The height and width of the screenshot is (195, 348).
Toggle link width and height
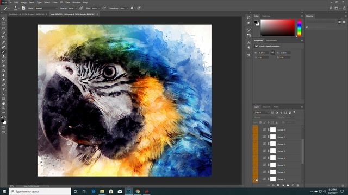[272, 53]
